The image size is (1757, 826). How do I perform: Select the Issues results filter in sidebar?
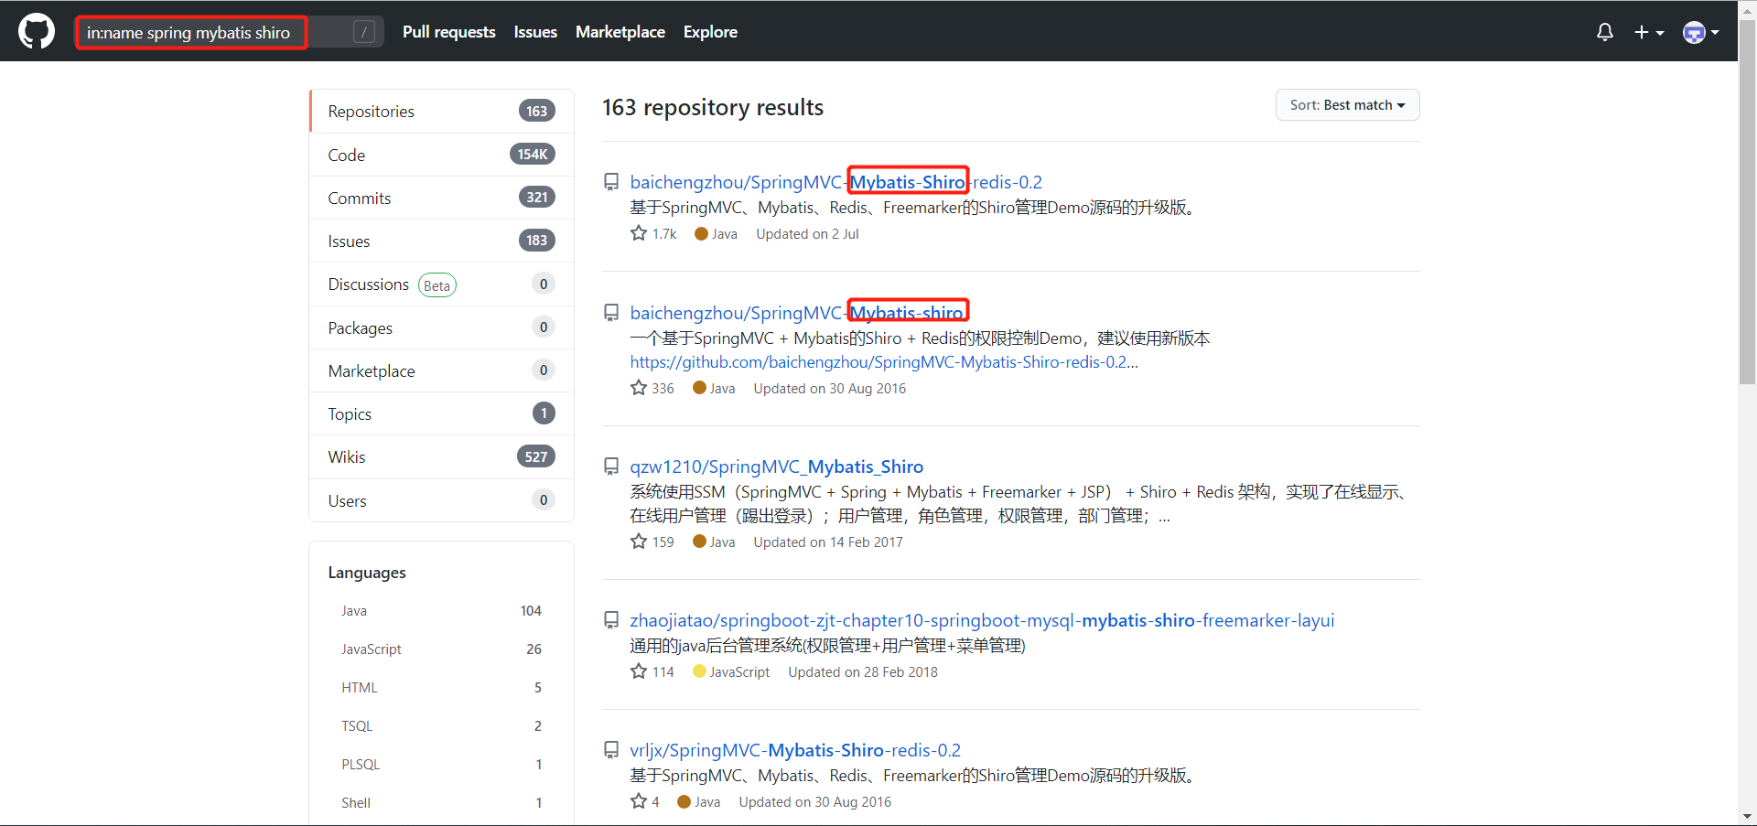(442, 241)
